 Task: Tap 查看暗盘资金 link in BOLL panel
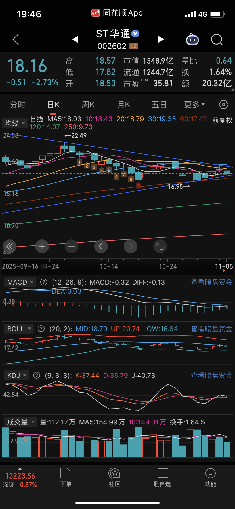(212, 329)
